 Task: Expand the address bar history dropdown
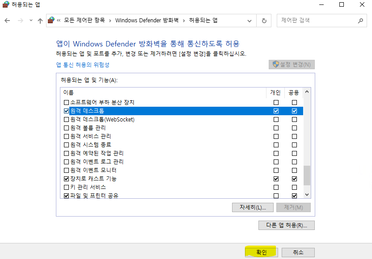tap(249, 21)
